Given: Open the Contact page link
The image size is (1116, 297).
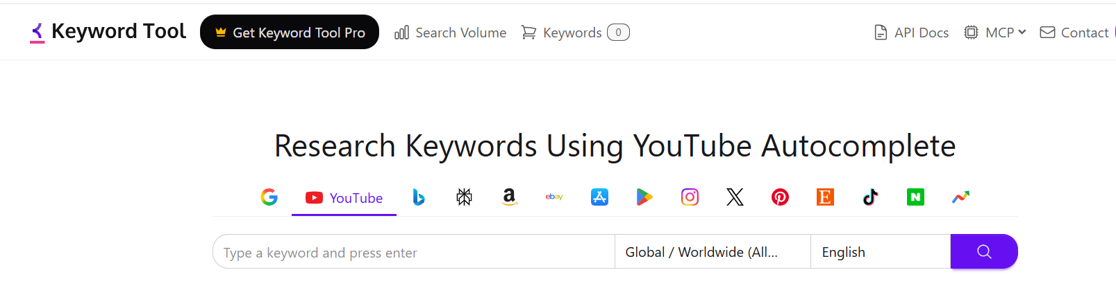Looking at the screenshot, I should pyautogui.click(x=1074, y=33).
